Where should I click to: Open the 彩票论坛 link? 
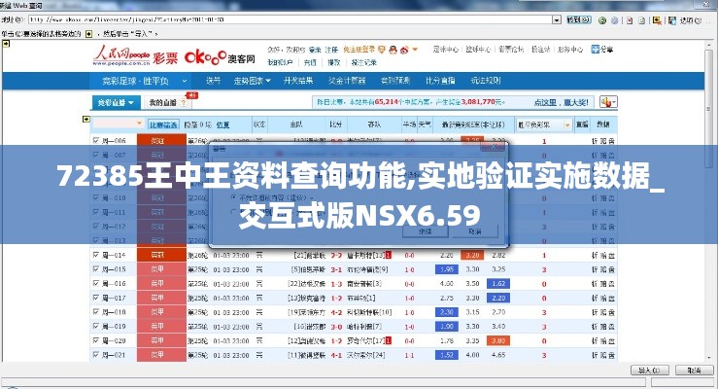[x=511, y=49]
